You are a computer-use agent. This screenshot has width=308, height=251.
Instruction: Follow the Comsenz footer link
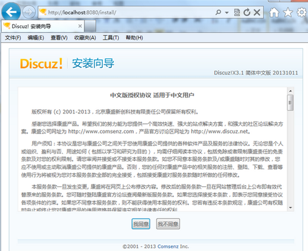[168, 246]
